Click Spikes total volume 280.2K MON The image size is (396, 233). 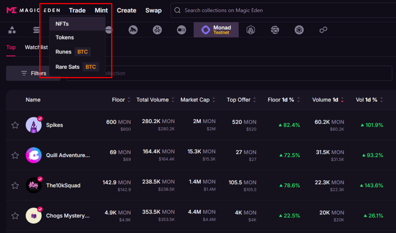point(158,121)
